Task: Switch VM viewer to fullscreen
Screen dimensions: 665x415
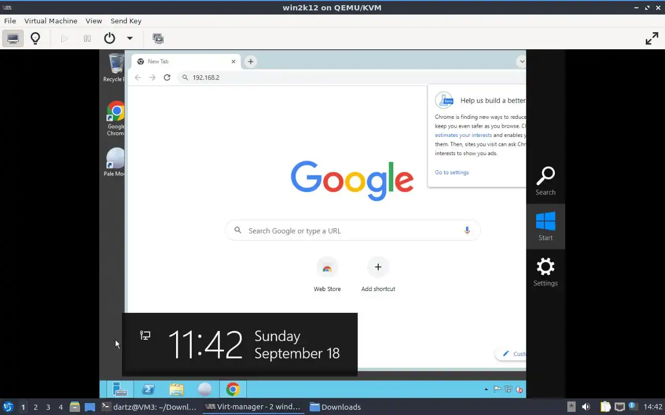Action: coord(651,38)
